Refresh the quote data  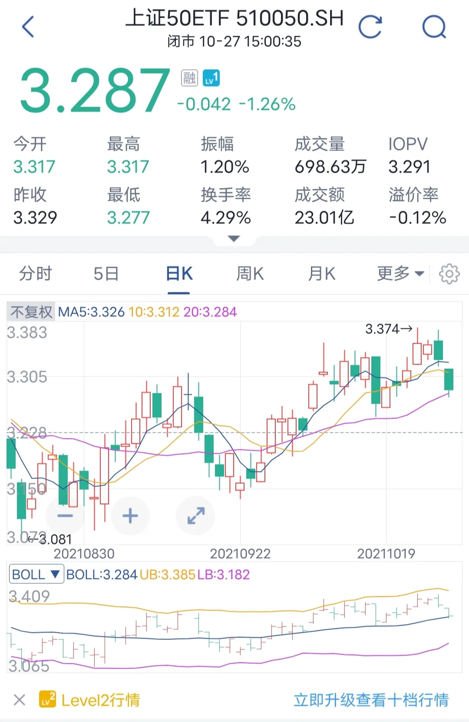tap(370, 27)
